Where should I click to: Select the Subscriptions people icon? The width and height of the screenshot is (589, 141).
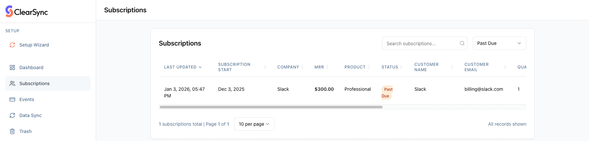(x=12, y=83)
